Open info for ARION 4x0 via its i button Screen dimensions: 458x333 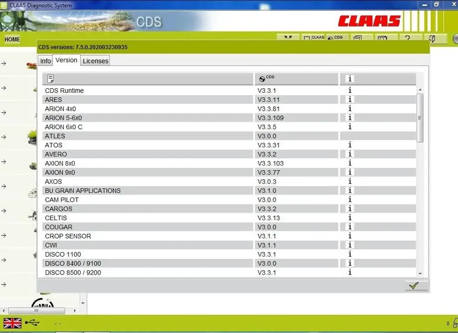coord(349,108)
